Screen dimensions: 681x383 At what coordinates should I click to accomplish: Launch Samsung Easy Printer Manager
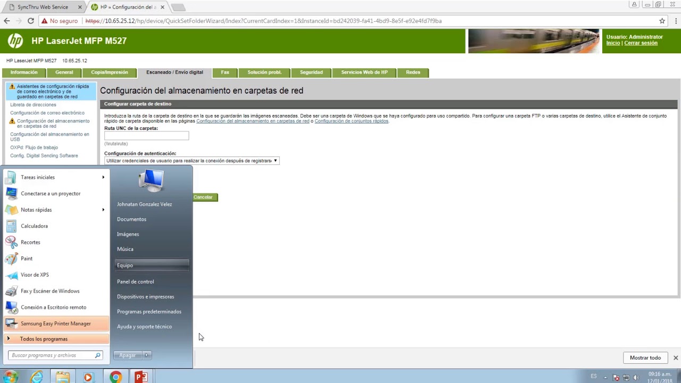pos(56,323)
